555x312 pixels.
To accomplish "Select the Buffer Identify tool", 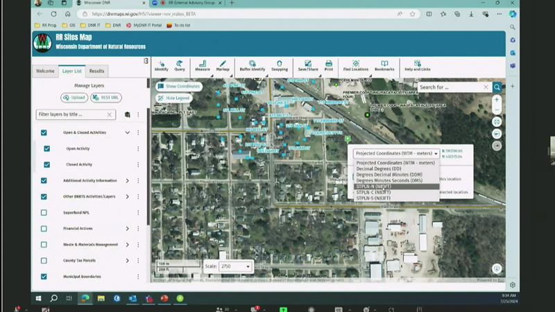I will pyautogui.click(x=252, y=66).
